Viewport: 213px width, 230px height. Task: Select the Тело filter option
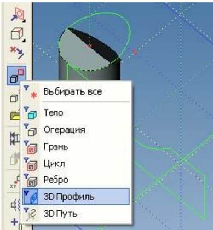[76, 113]
